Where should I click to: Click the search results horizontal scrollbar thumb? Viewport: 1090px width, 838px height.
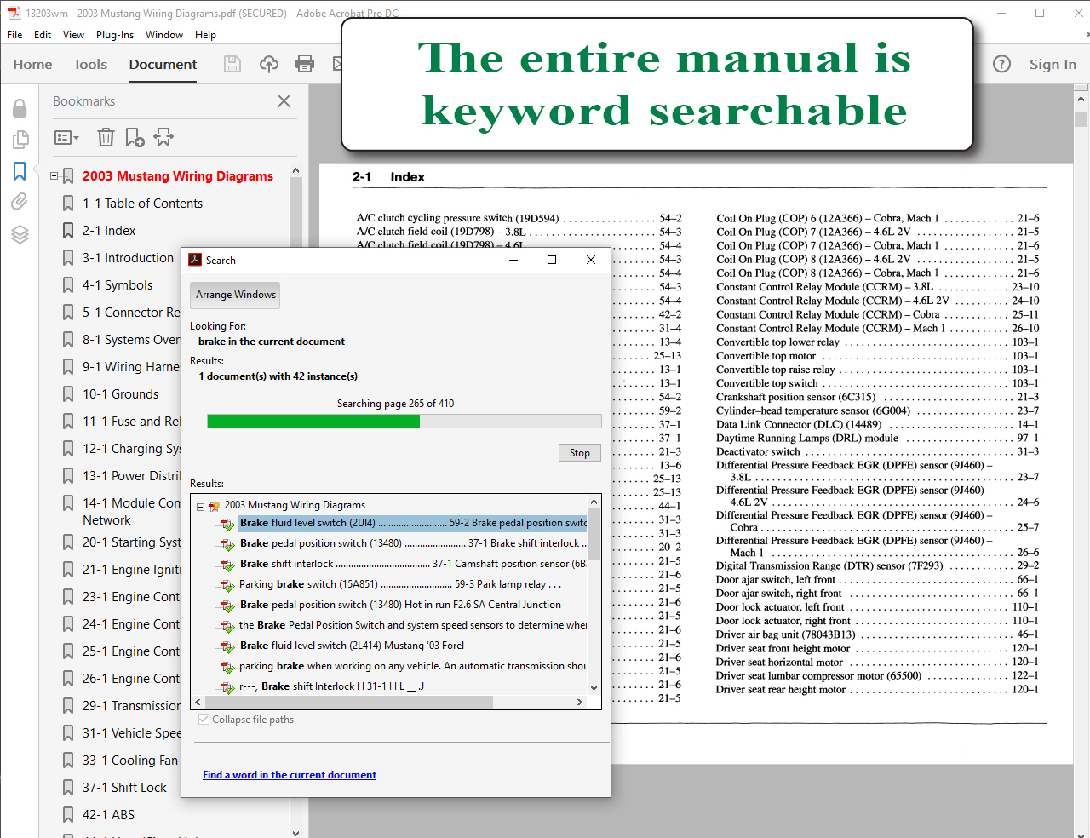click(349, 703)
